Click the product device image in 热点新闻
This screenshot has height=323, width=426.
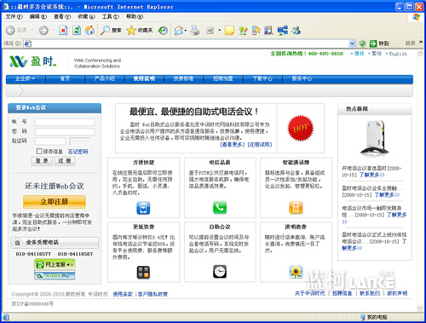[374, 138]
